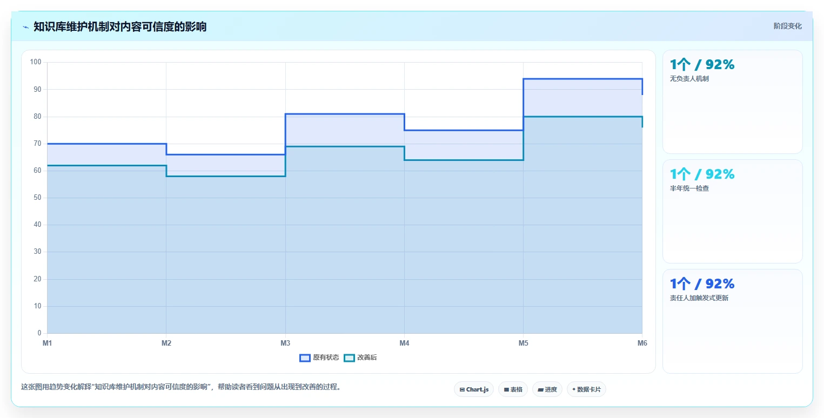824x418 pixels.
Task: Select the 表格 tag chip
Action: click(x=513, y=389)
